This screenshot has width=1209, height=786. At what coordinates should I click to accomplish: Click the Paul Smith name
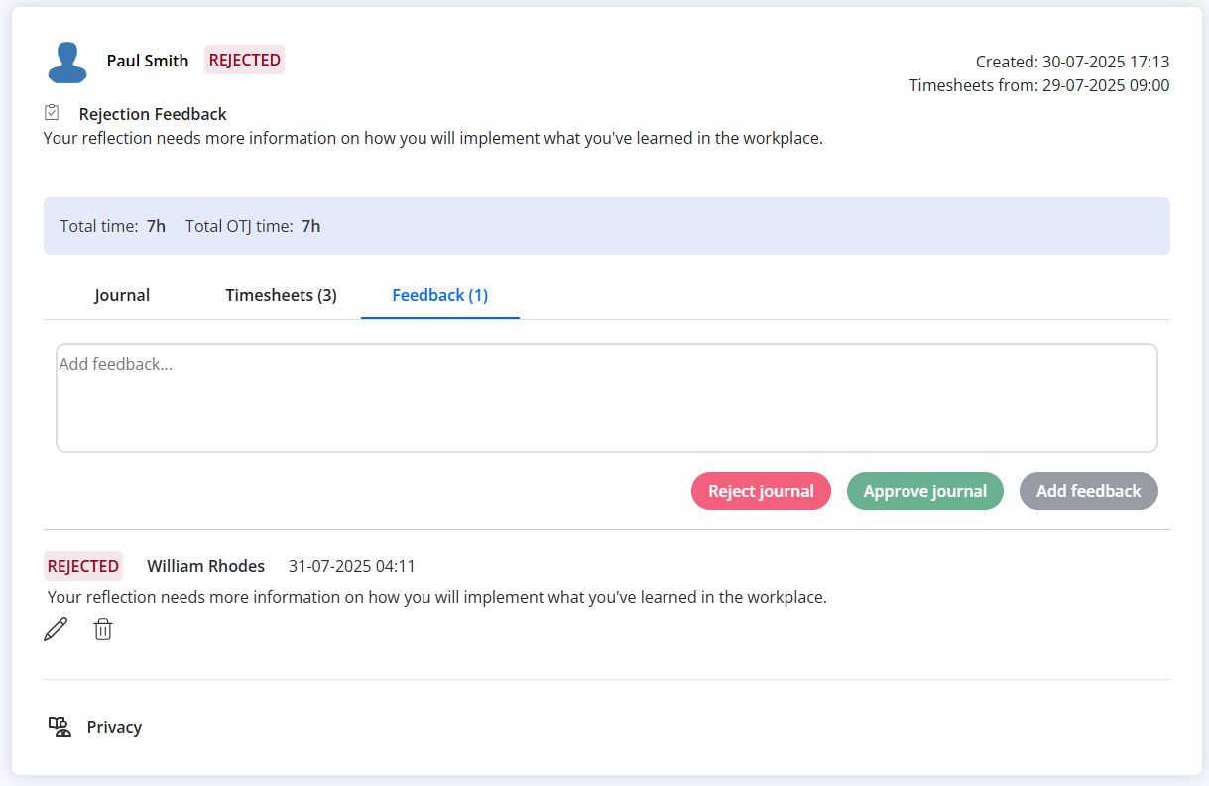click(148, 61)
